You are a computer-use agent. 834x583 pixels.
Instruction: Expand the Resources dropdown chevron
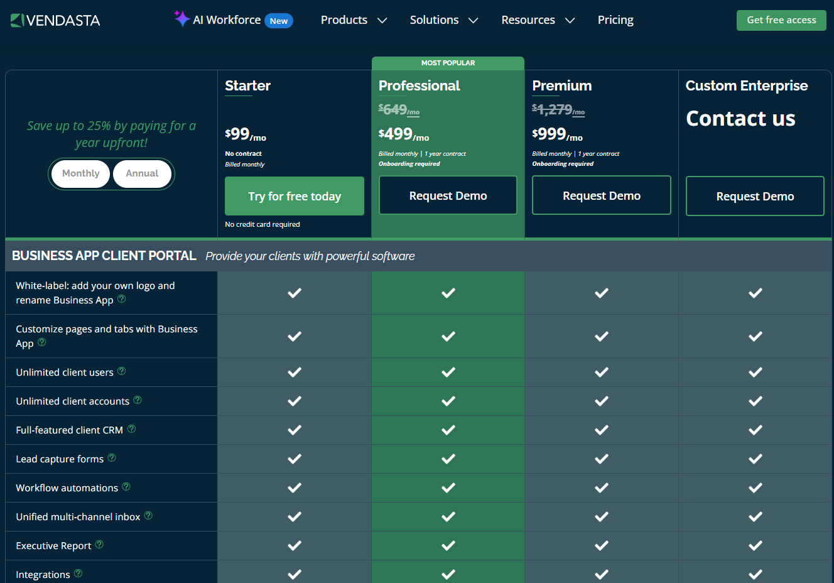(x=570, y=21)
